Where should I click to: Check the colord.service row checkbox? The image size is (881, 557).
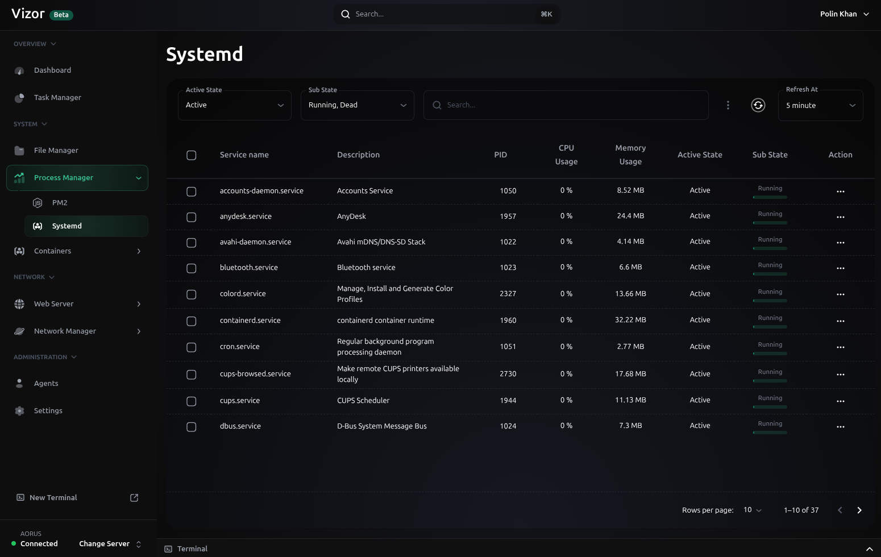[x=192, y=294]
